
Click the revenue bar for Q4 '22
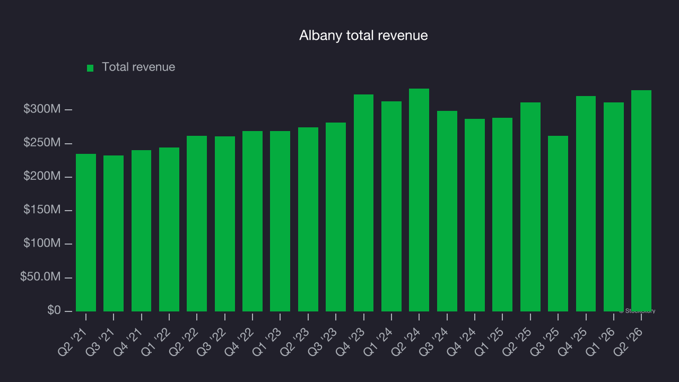click(253, 221)
